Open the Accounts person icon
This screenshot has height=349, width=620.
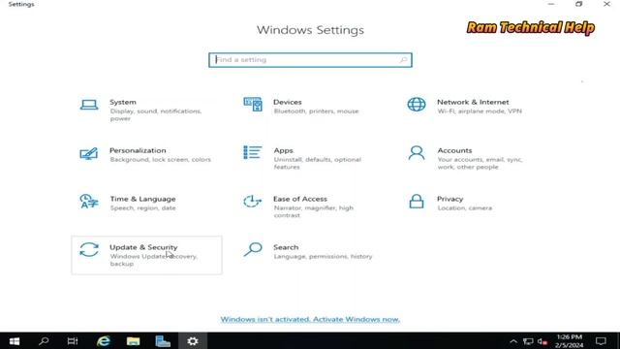coord(417,153)
